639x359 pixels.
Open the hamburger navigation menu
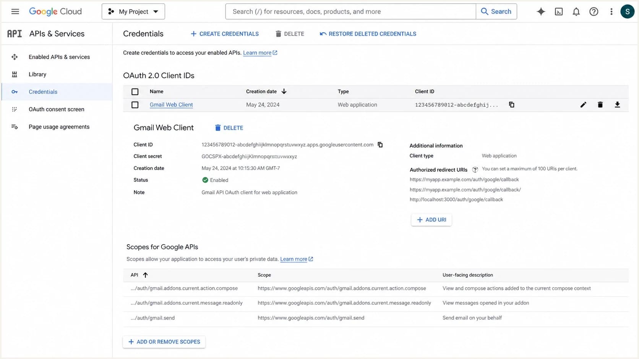click(15, 11)
